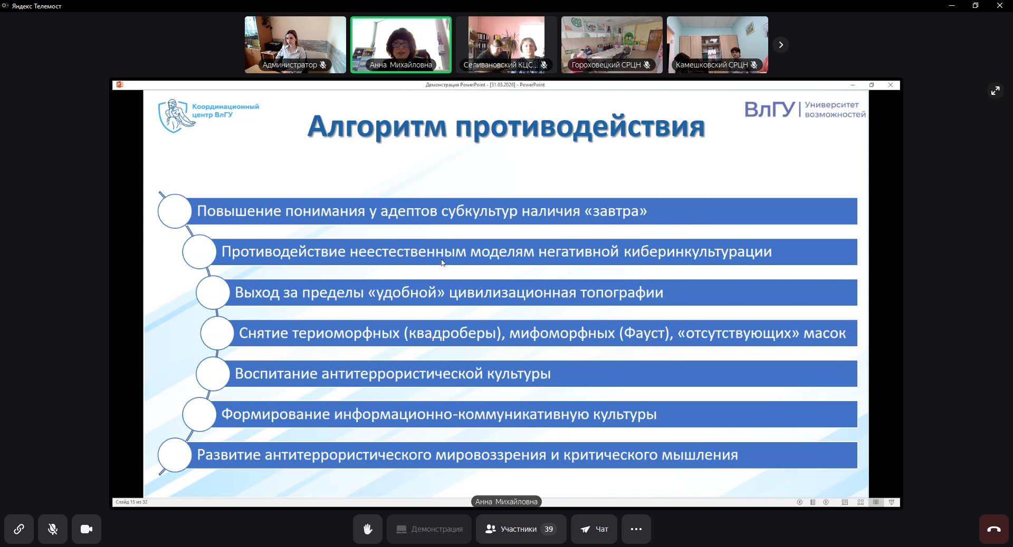Unmute your microphone
The height and width of the screenshot is (547, 1013).
pos(53,529)
